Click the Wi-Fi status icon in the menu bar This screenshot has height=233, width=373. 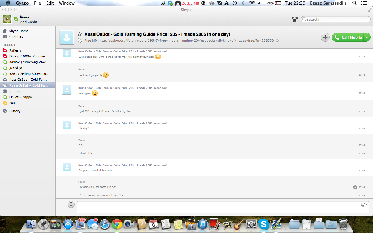[252, 3]
